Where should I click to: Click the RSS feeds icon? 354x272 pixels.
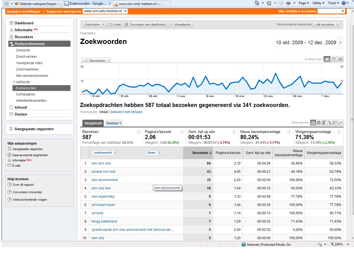click(269, 3)
